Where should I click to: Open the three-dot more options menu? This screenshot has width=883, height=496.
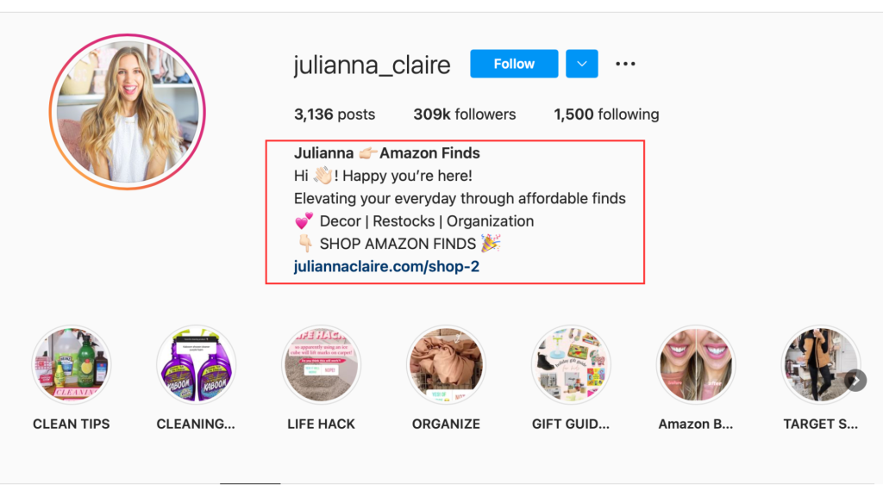click(x=625, y=64)
